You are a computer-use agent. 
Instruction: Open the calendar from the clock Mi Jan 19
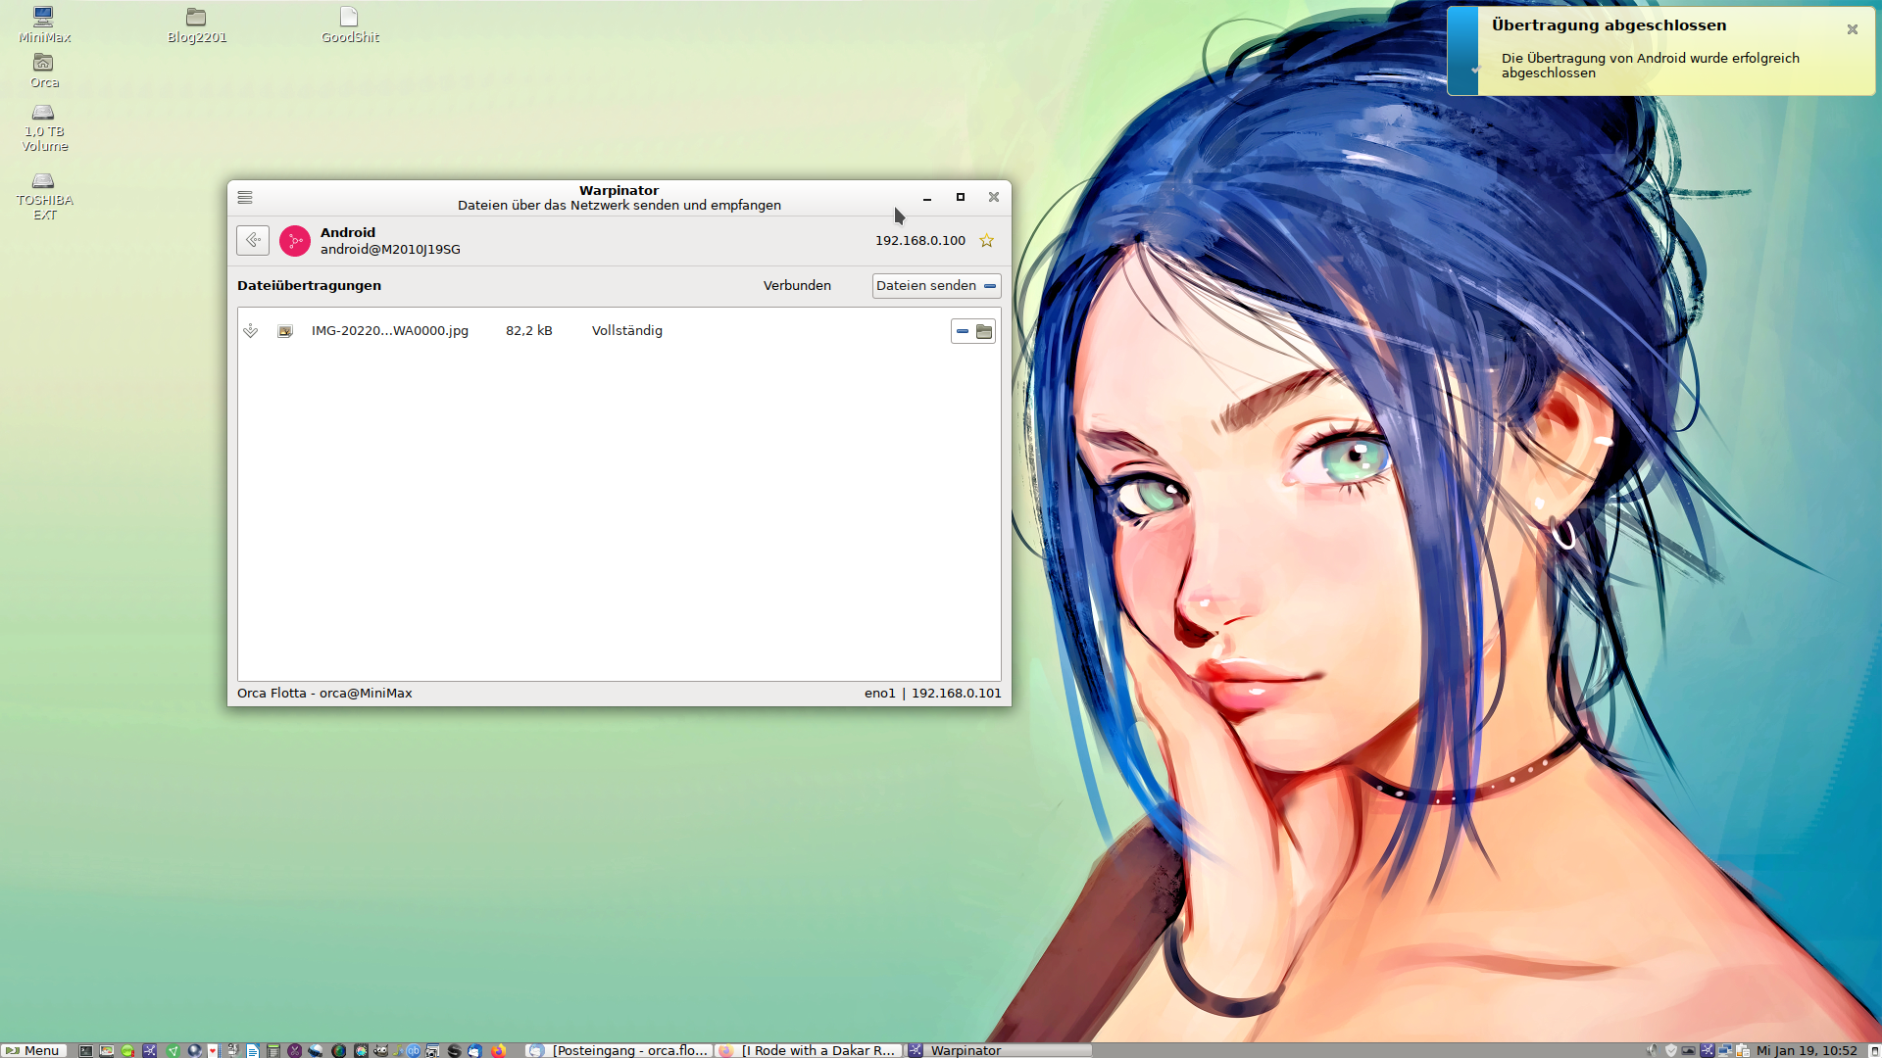[x=1807, y=1050]
